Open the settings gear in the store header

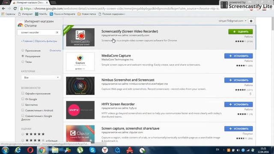pos(251,21)
